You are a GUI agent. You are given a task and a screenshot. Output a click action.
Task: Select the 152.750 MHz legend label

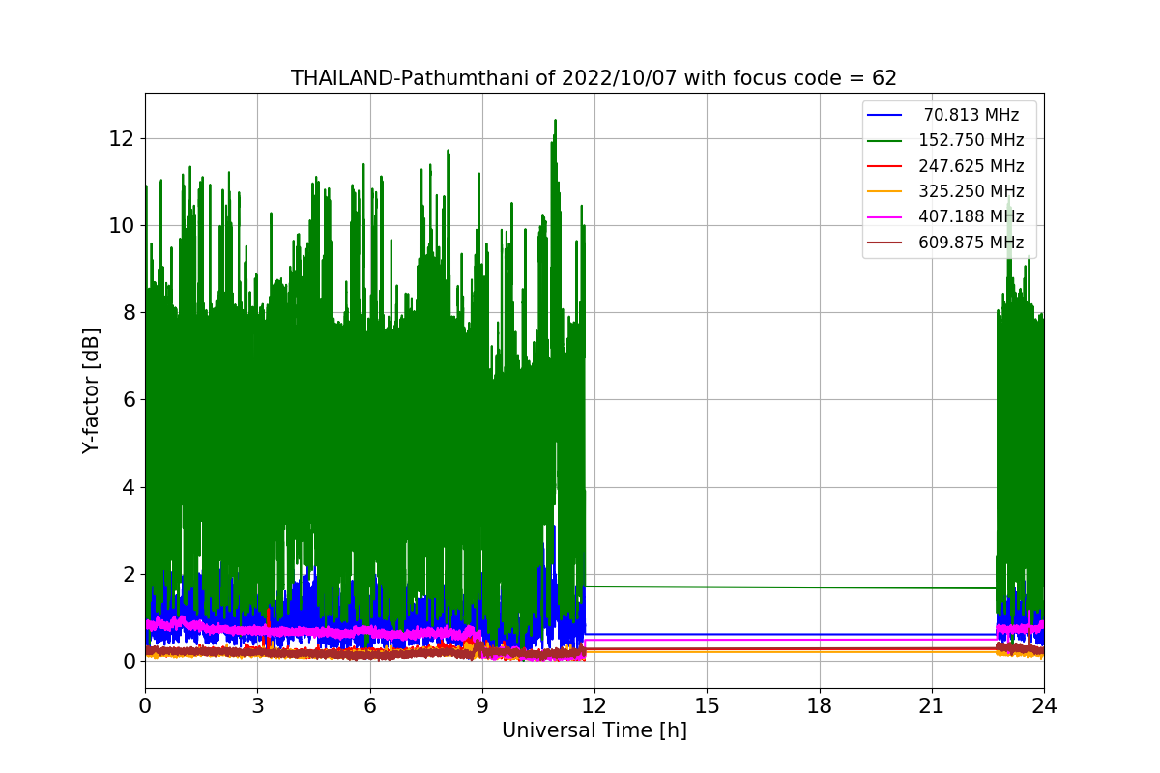[971, 140]
